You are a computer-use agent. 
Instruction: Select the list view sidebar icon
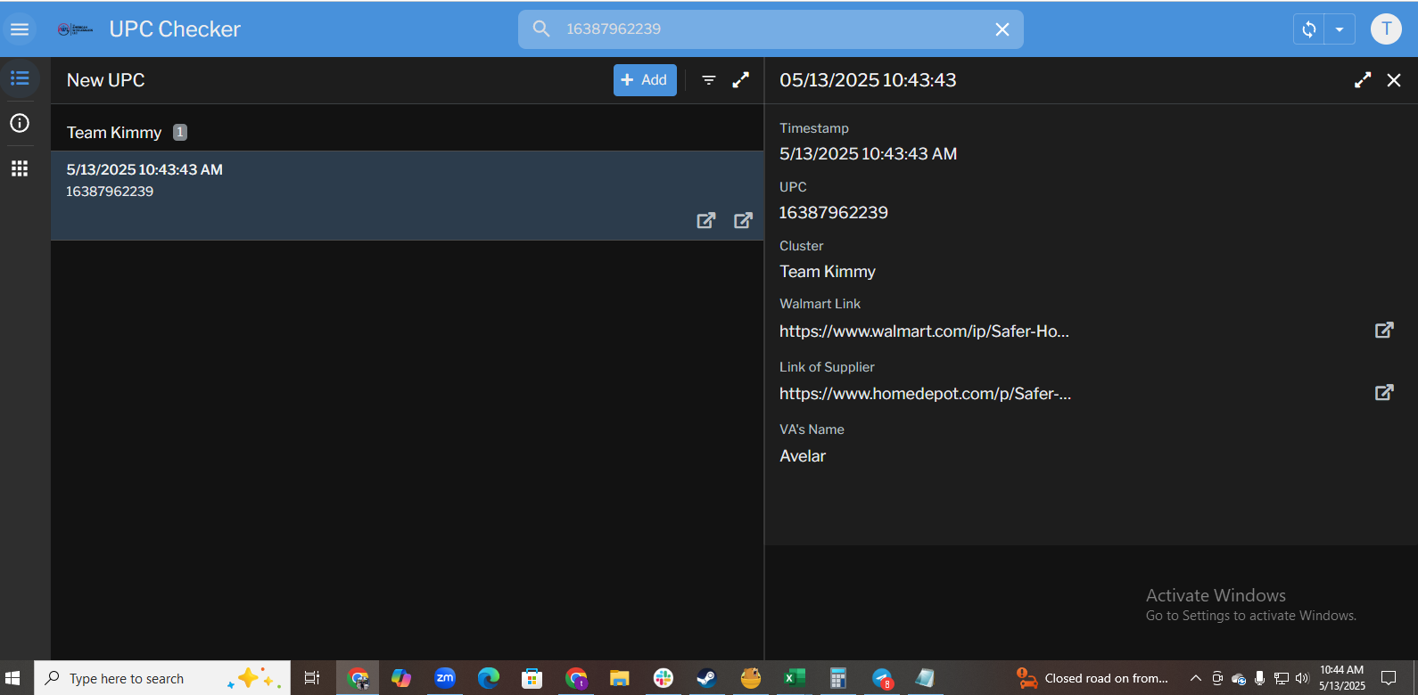(x=20, y=78)
